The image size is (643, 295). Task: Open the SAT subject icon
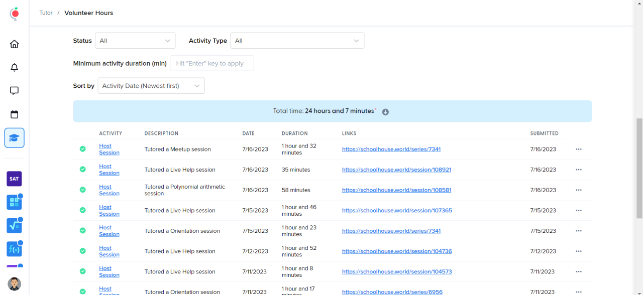point(14,179)
